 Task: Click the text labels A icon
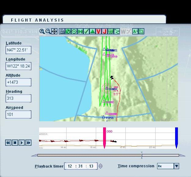pos(135,31)
